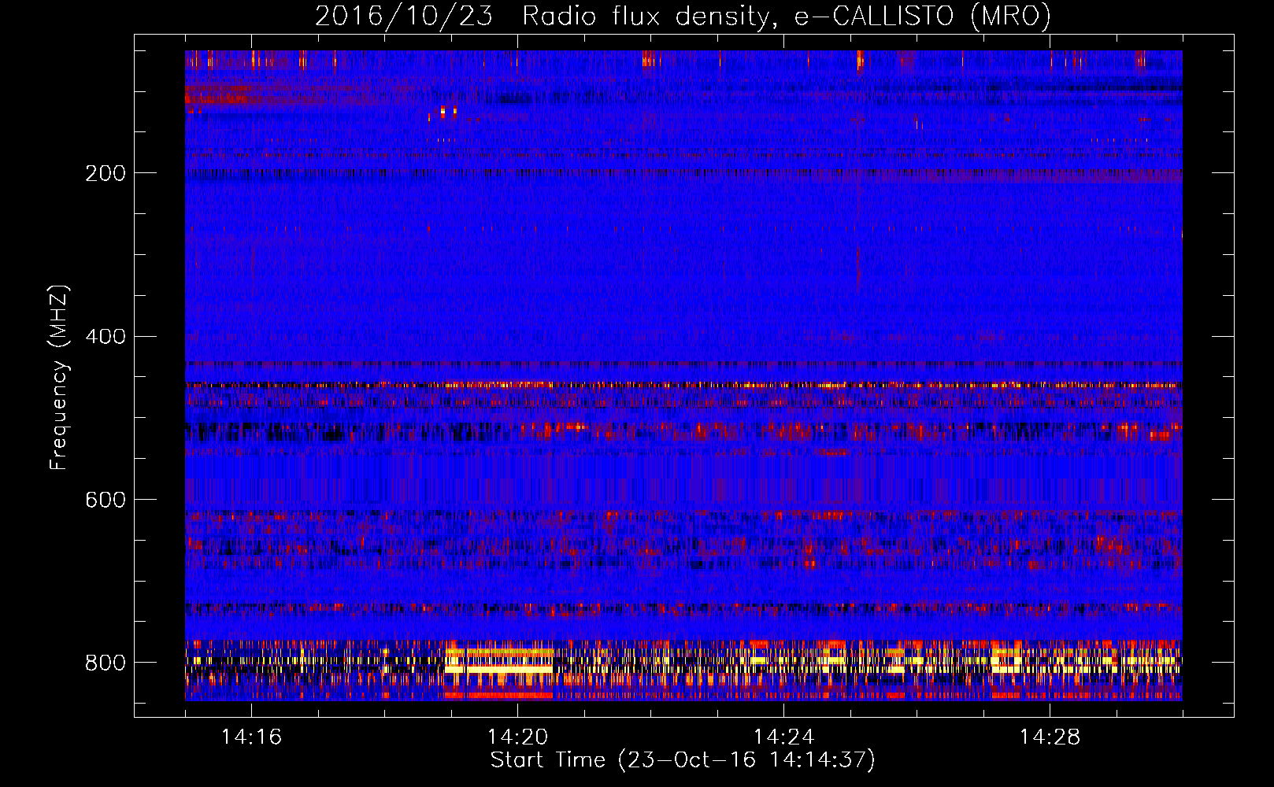Viewport: 1274px width, 787px height.
Task: Click the 800 frequency tick label
Action: point(106,663)
